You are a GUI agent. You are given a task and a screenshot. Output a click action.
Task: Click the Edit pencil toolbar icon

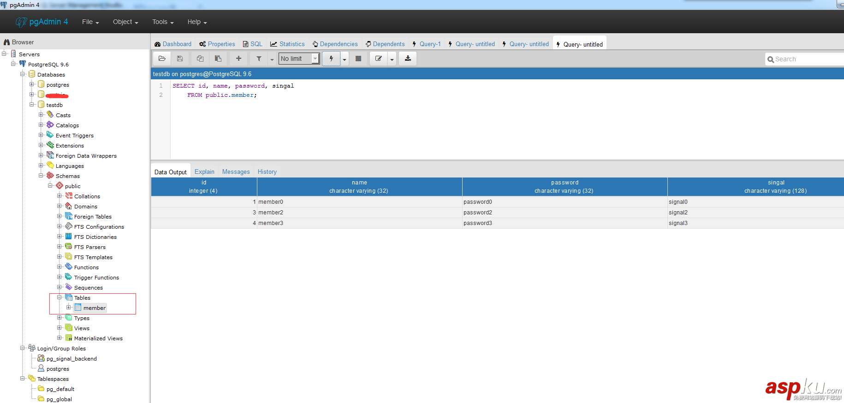coord(379,59)
